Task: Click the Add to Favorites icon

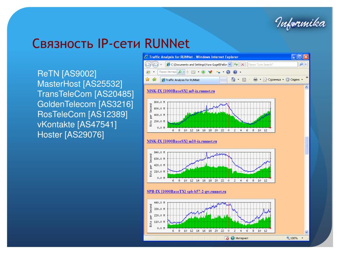Action: [x=154, y=79]
